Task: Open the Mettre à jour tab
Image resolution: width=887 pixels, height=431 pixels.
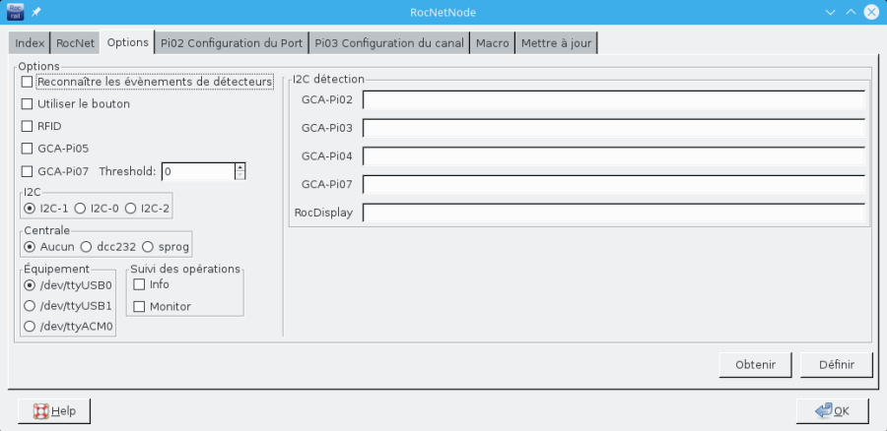Action: 557,43
